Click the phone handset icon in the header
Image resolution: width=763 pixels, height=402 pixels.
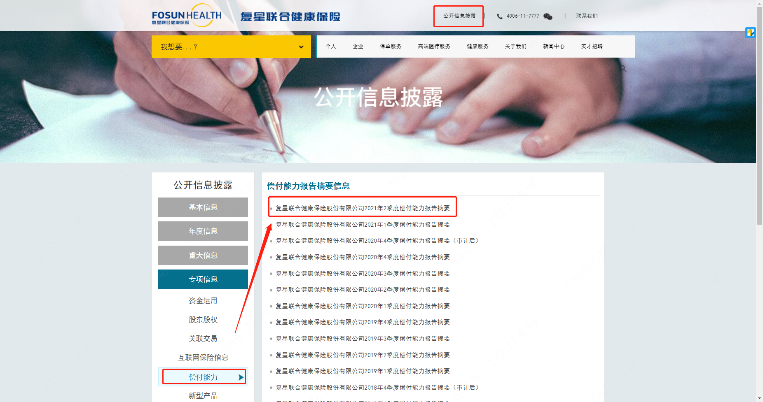click(x=500, y=16)
